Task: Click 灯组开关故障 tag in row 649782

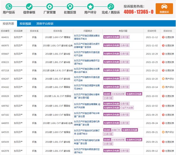Action: click(x=126, y=108)
